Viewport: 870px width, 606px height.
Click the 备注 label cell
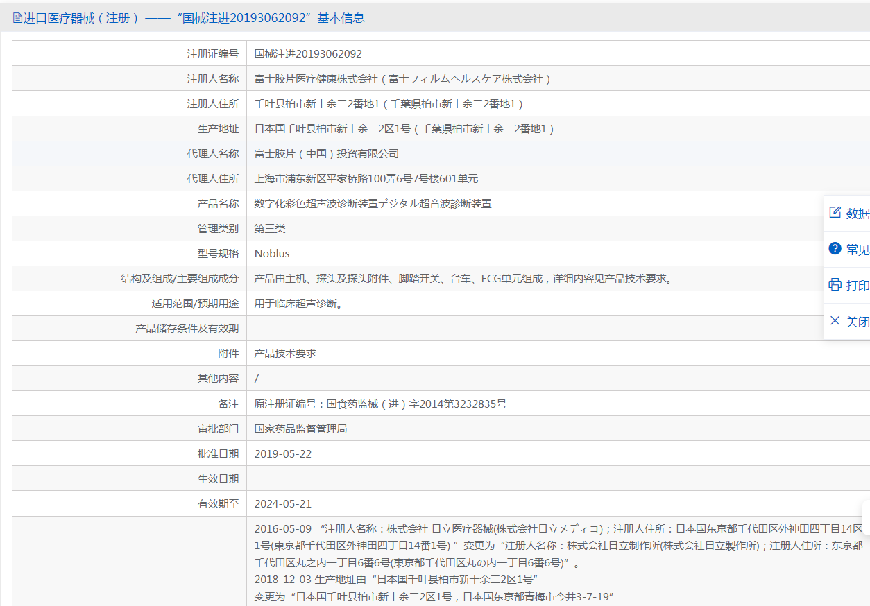click(130, 404)
